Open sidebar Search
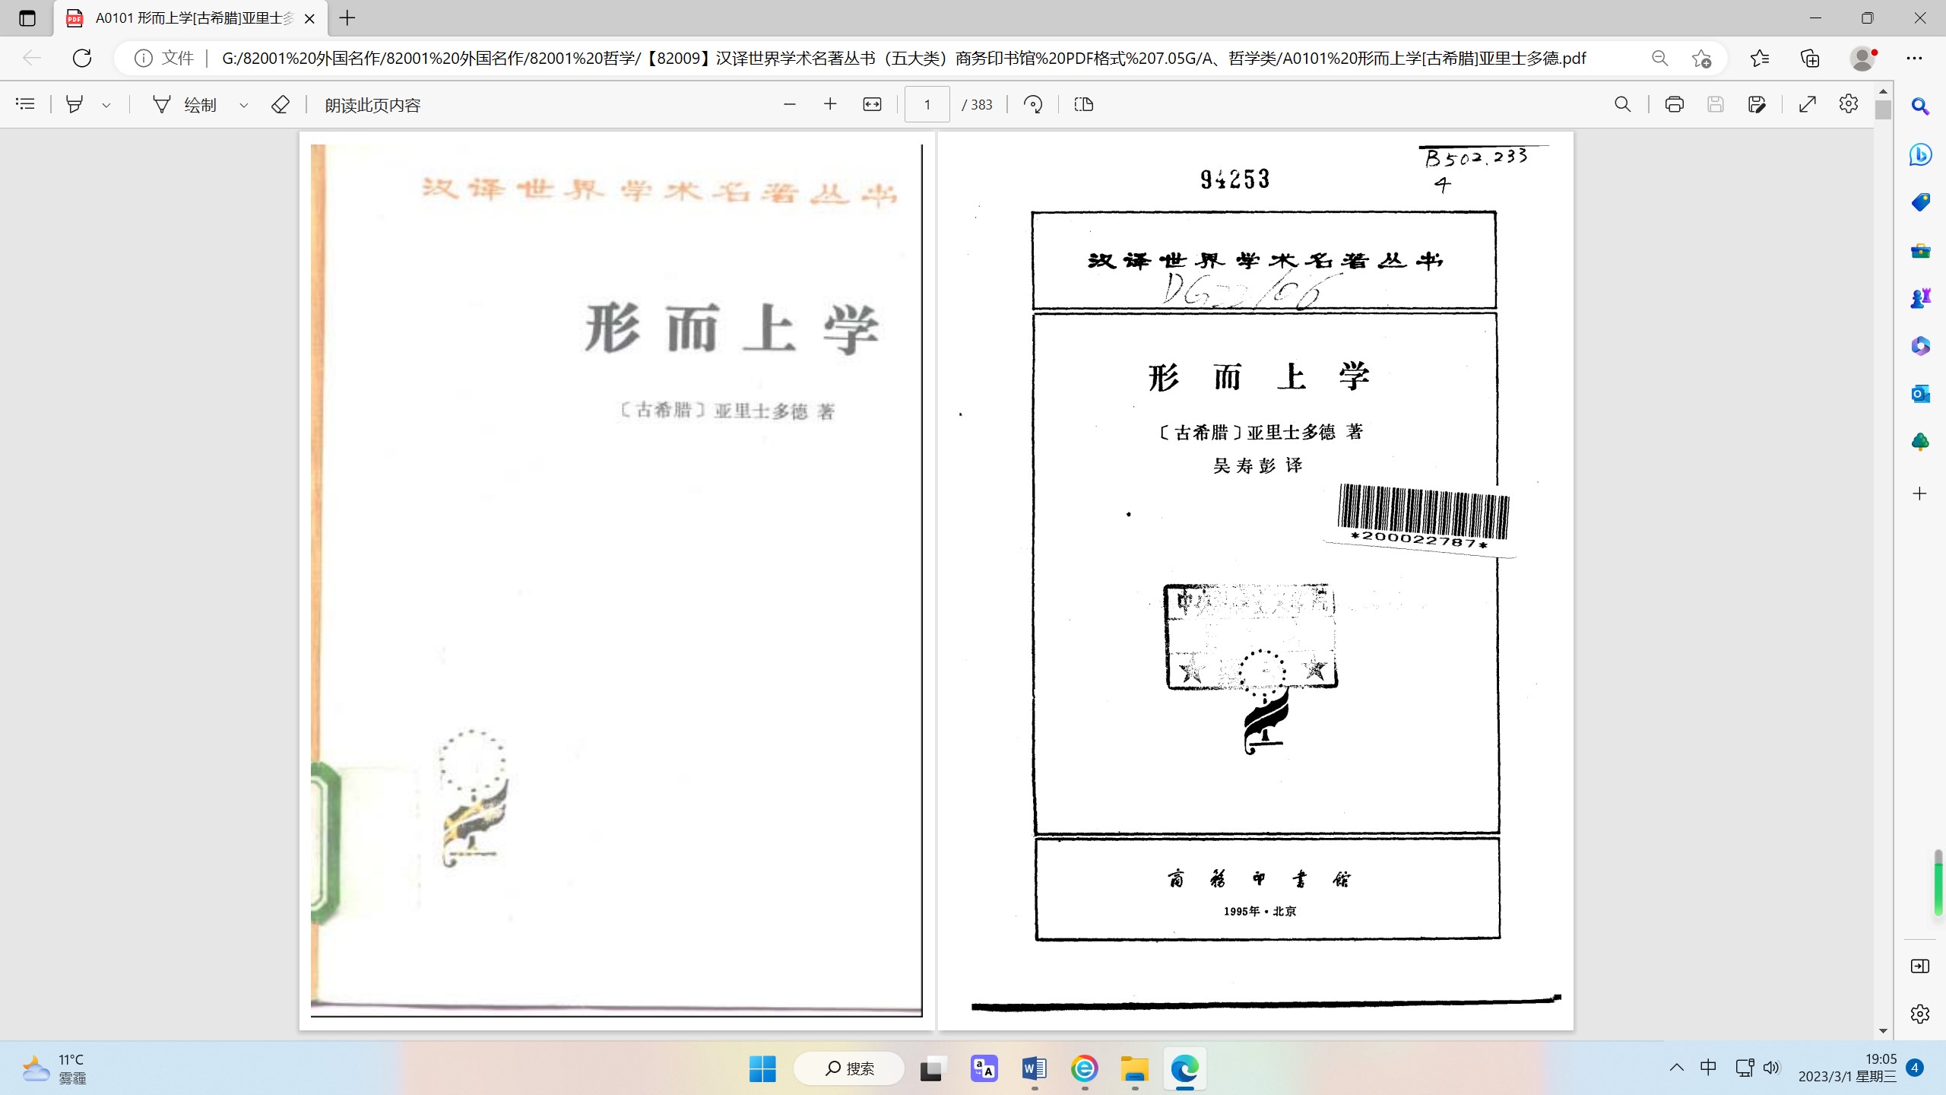Viewport: 1946px width, 1095px height. click(1920, 106)
